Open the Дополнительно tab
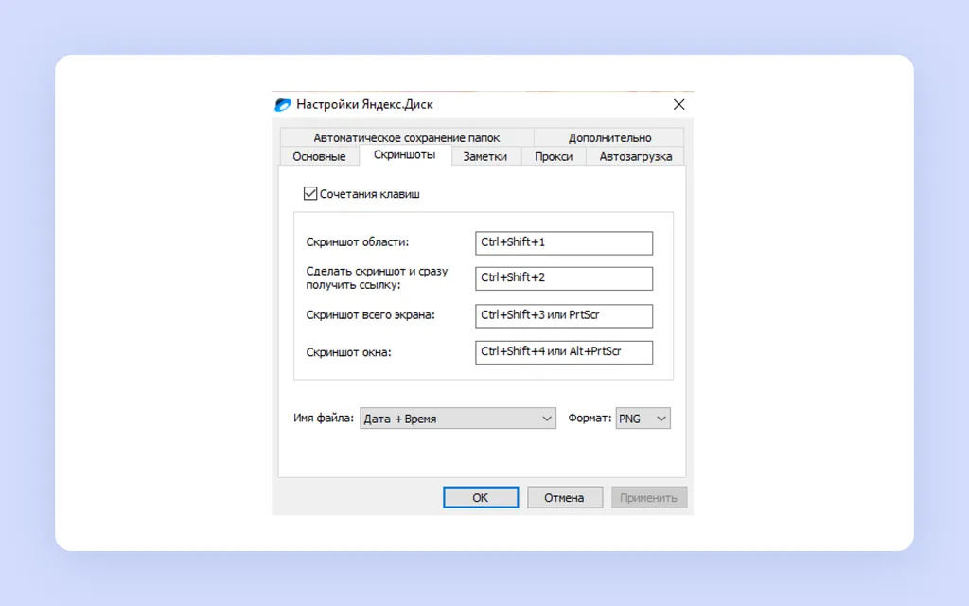969x606 pixels. pyautogui.click(x=609, y=137)
